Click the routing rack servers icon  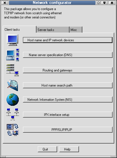click(x=12, y=70)
